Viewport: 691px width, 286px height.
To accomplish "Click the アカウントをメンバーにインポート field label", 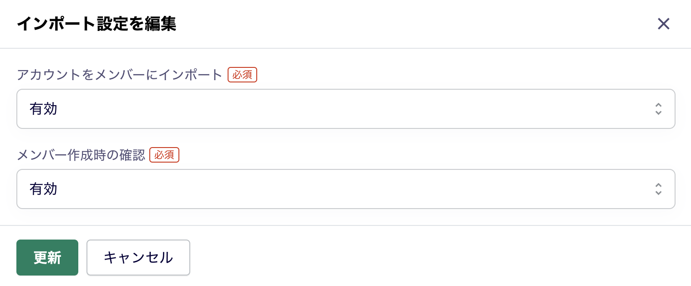I will tap(120, 75).
